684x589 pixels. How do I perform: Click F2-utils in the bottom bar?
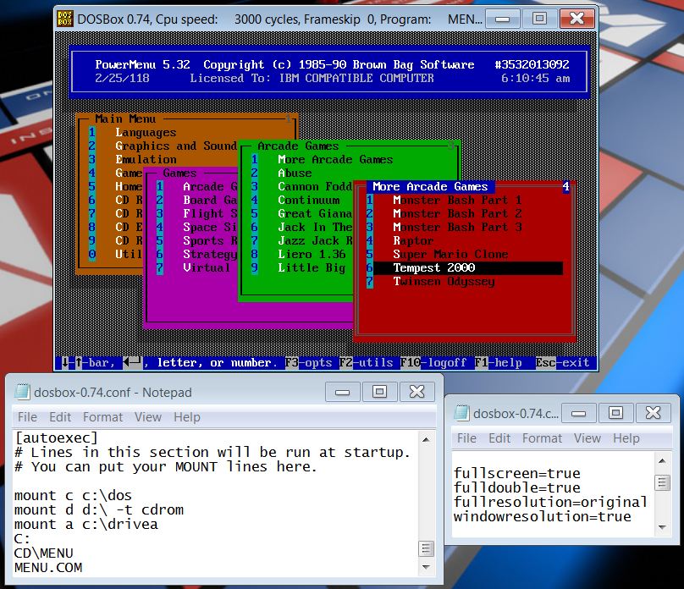point(366,363)
